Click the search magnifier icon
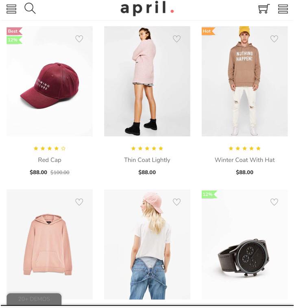This screenshot has width=294, height=308. [x=30, y=9]
